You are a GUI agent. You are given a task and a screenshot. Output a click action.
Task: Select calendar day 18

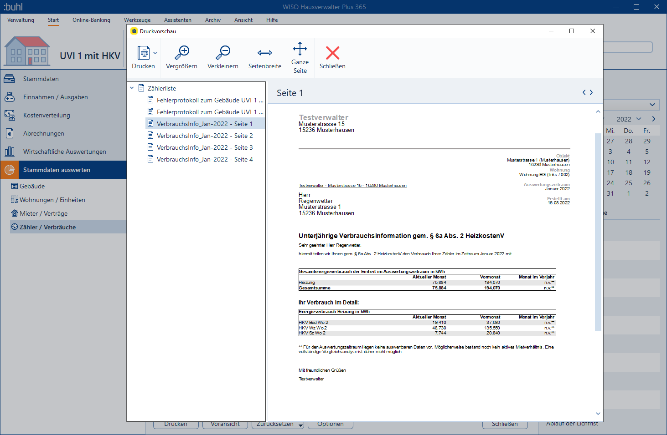pos(629,172)
